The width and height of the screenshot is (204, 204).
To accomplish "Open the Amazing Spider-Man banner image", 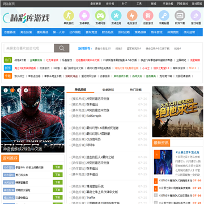I will coord(33,120).
